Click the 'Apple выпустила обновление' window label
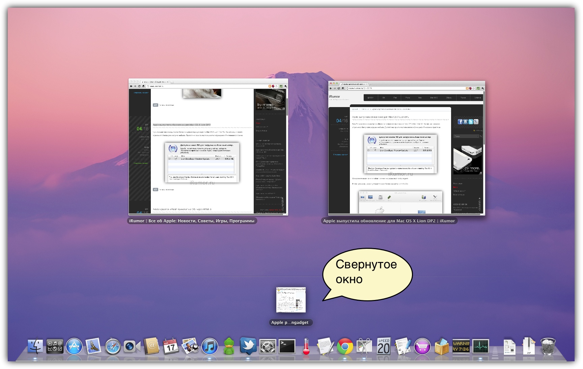The height and width of the screenshot is (369, 583). click(x=389, y=221)
